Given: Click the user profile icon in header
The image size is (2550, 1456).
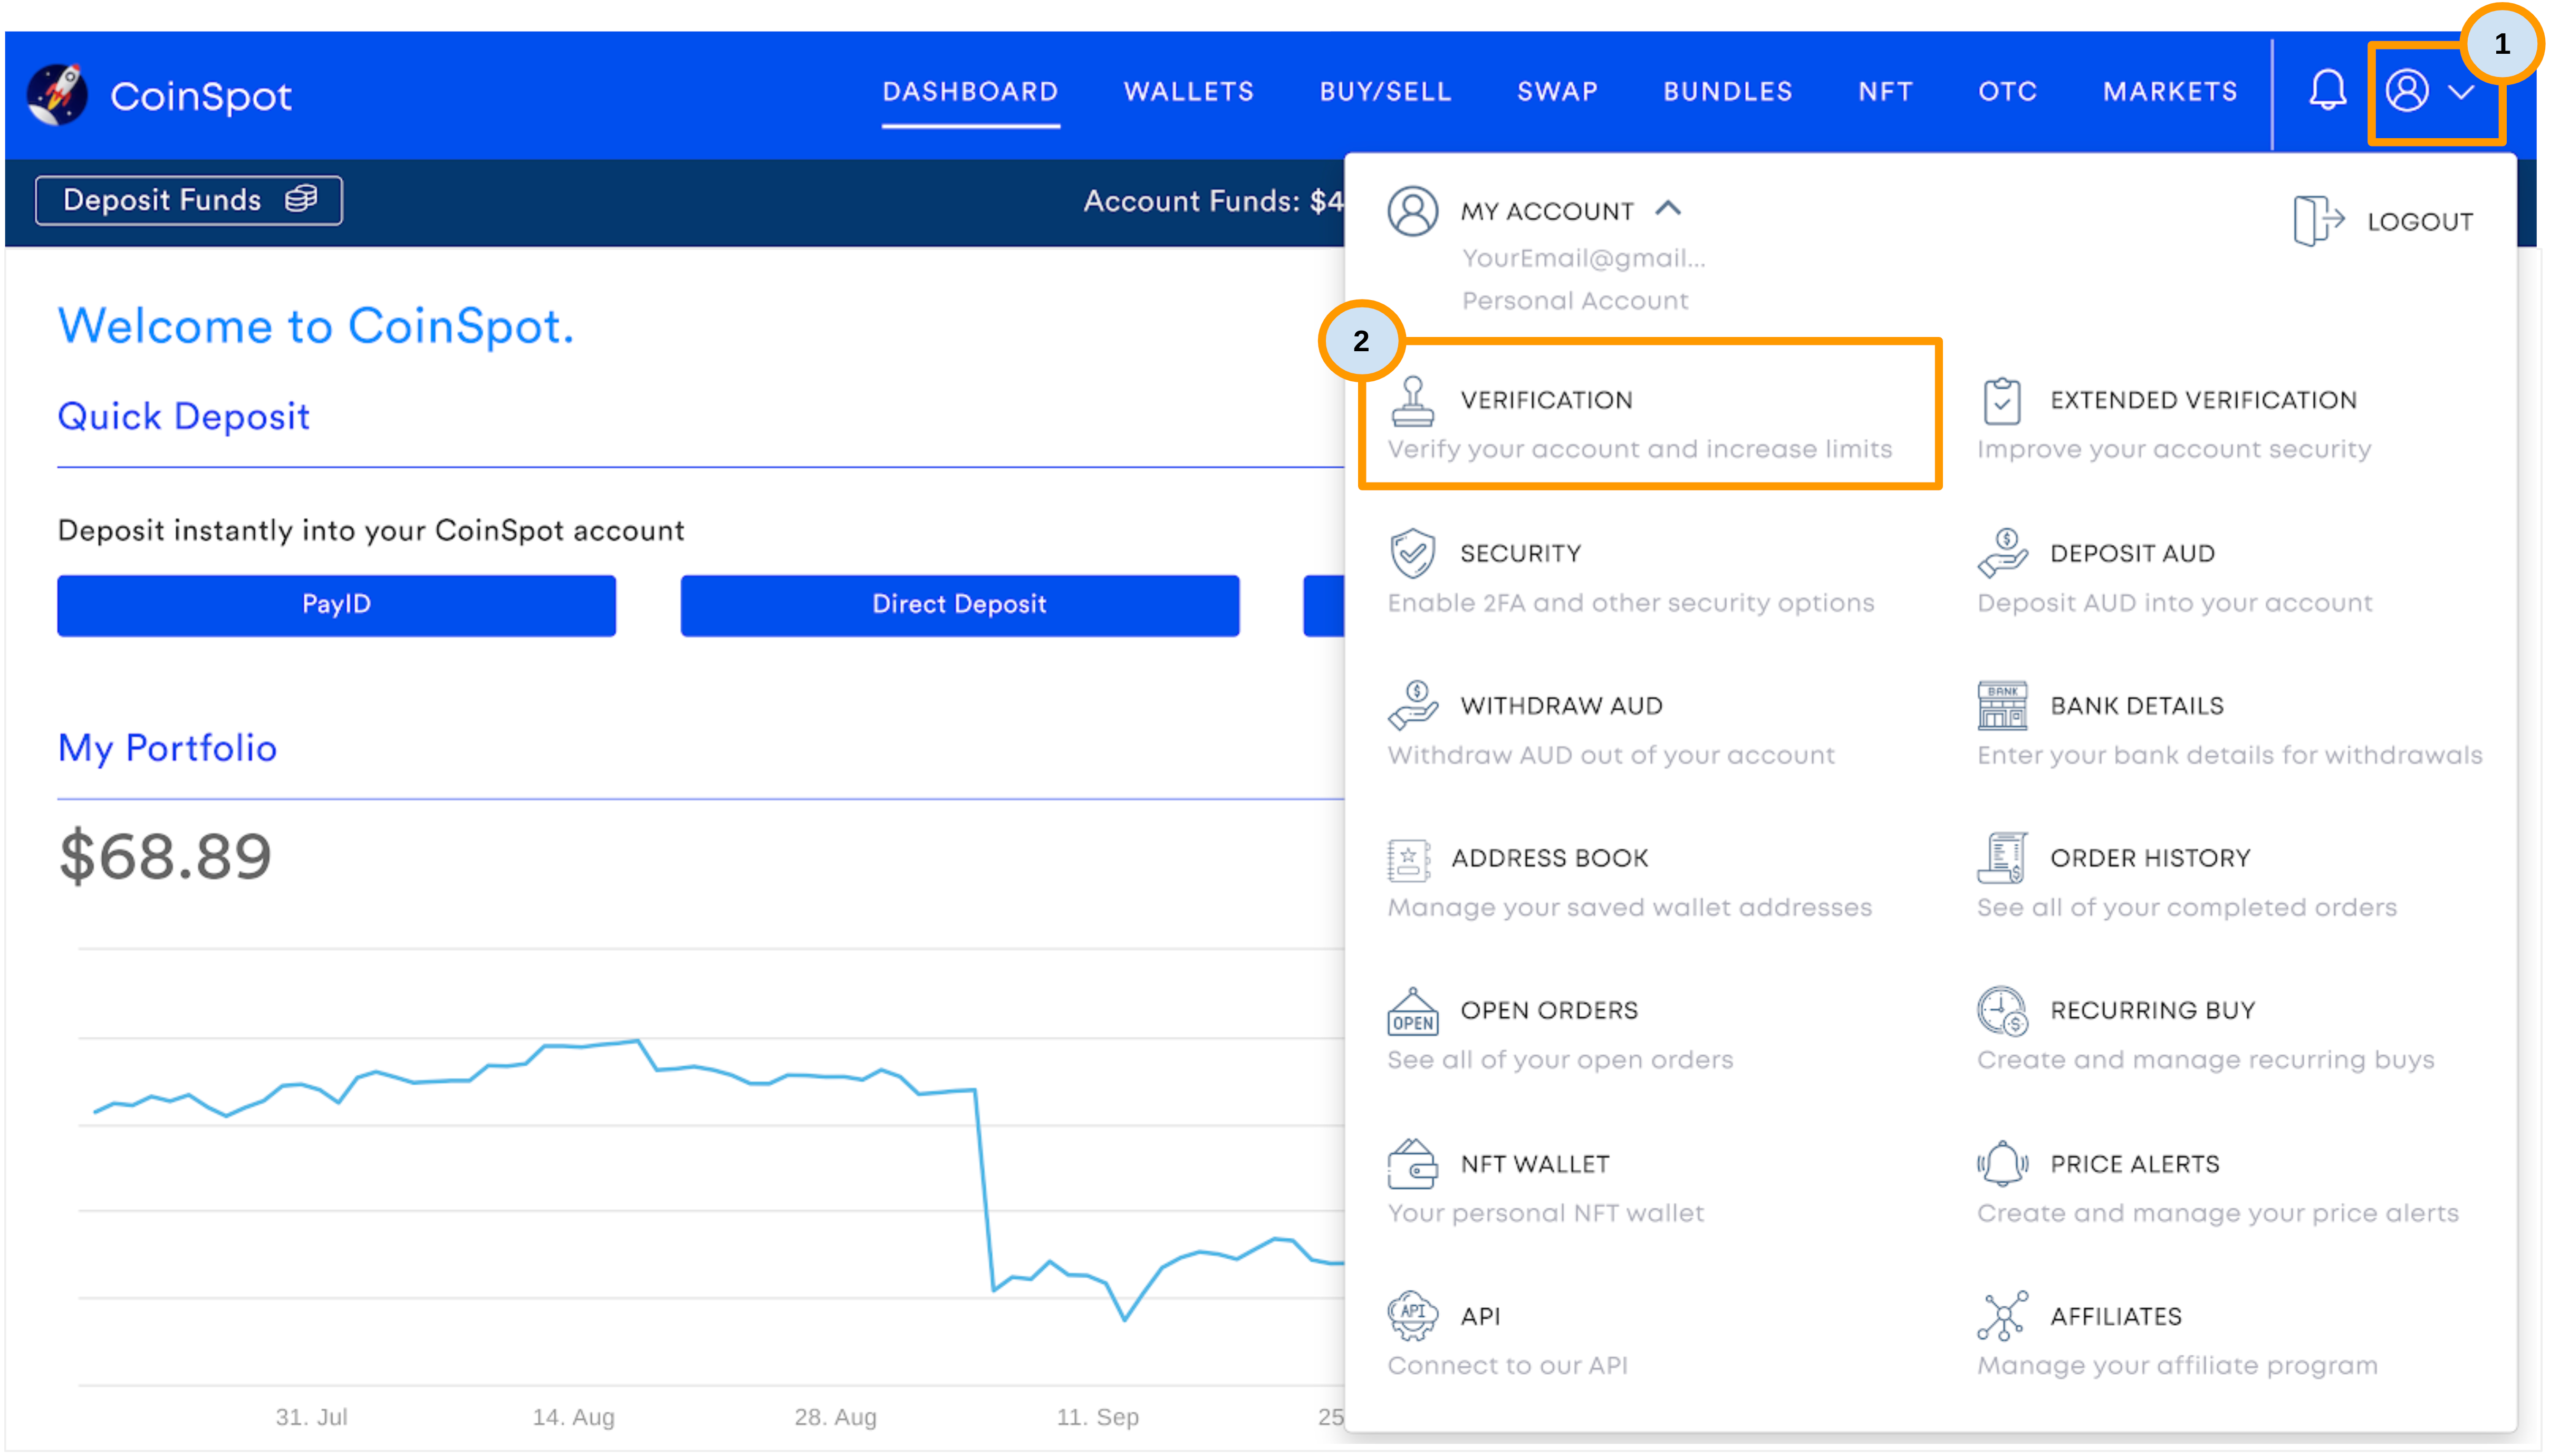Looking at the screenshot, I should [2407, 91].
